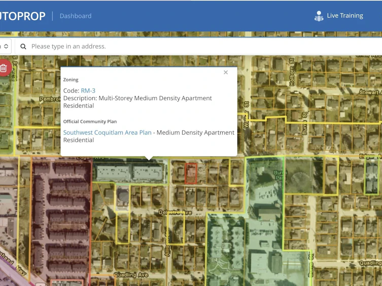
Task: Click the flat-roof apartment building under popup
Action: coord(130,172)
